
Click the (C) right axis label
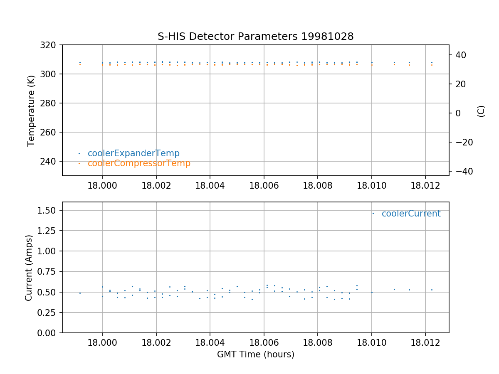tap(481, 111)
